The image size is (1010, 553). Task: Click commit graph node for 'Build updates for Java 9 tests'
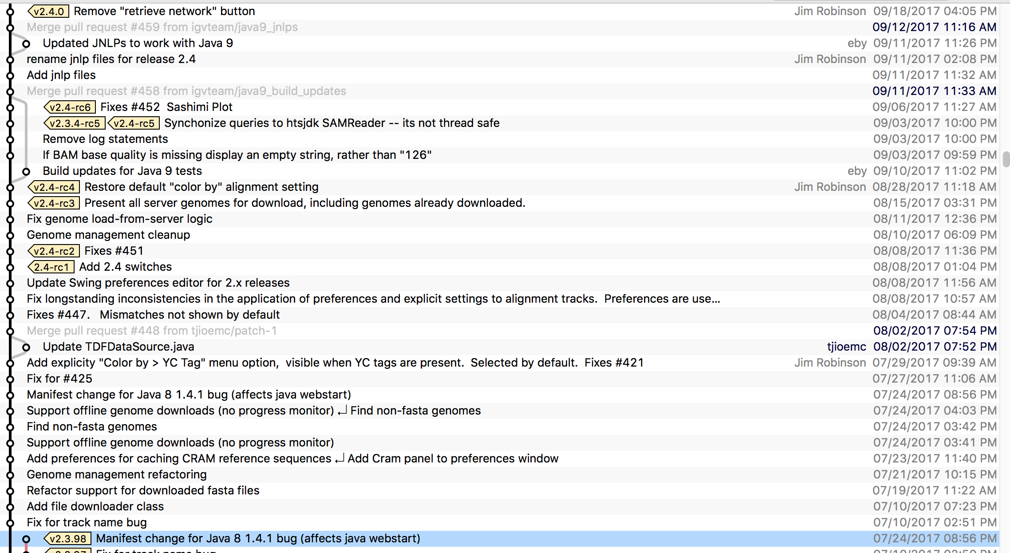pos(27,171)
